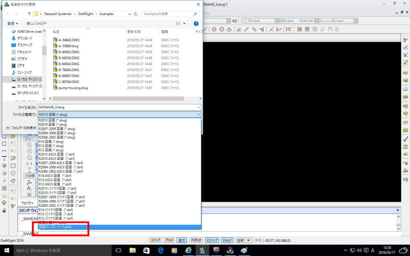Image resolution: width=410 pixels, height=256 pixels.
Task: Open the file type combo box
Action: tap(119, 114)
